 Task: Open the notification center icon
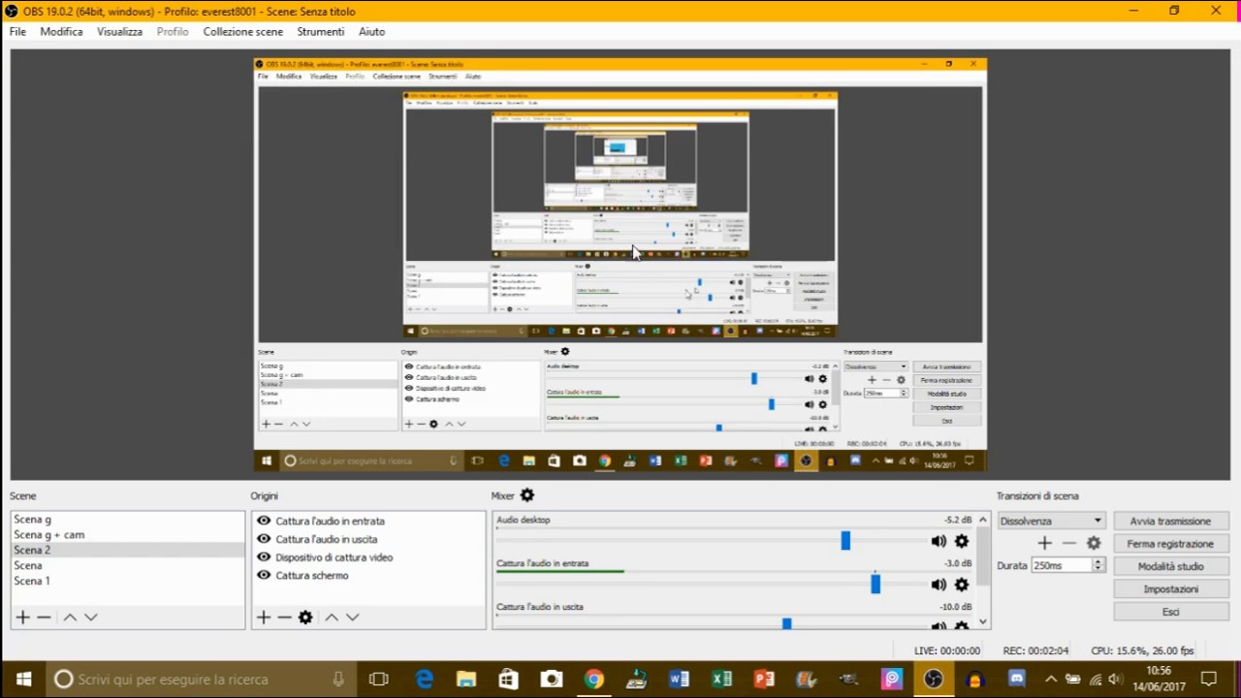[x=1209, y=679]
